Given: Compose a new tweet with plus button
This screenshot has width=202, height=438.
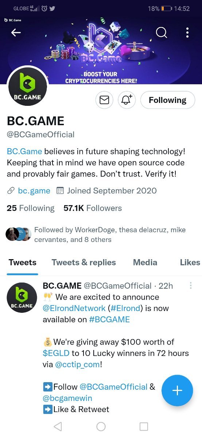Looking at the screenshot, I should pyautogui.click(x=177, y=391).
